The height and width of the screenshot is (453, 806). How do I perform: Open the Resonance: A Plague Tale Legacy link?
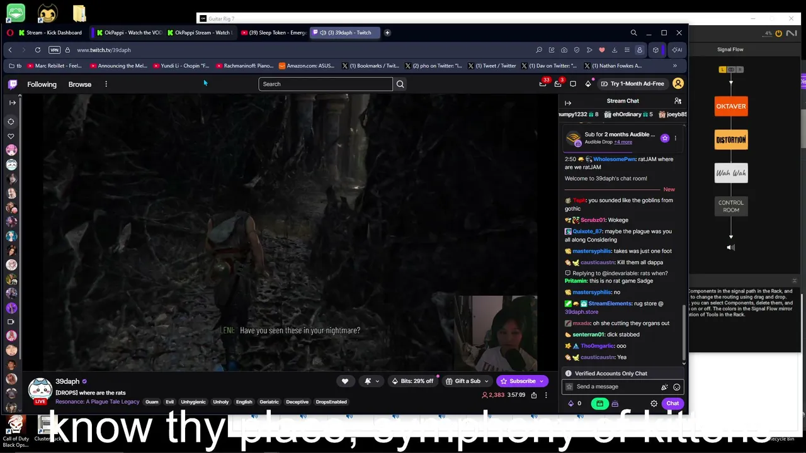pyautogui.click(x=97, y=401)
